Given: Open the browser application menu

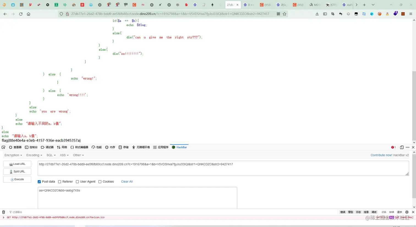Looking at the screenshot, I should click(411, 14).
